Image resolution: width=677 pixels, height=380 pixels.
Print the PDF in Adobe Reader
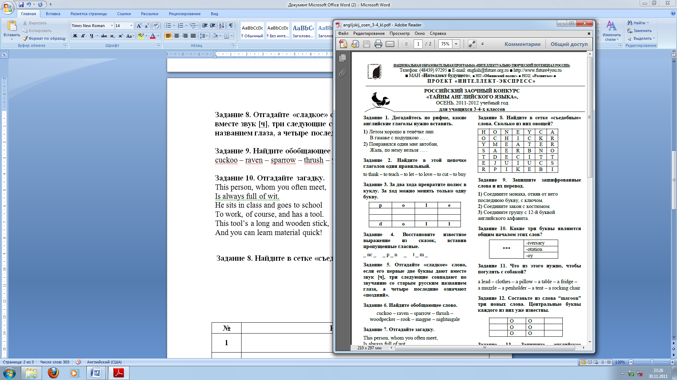[x=378, y=44]
